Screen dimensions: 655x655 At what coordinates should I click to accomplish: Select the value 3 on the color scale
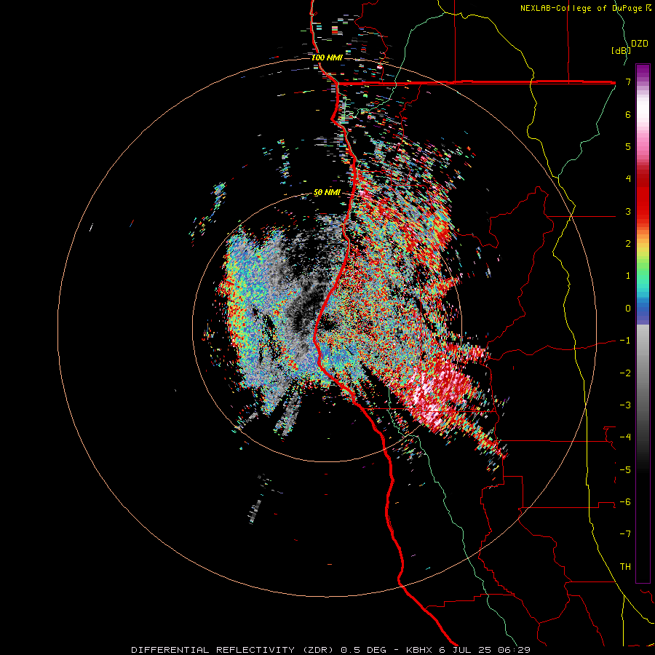pos(628,211)
